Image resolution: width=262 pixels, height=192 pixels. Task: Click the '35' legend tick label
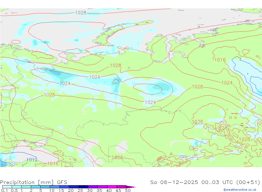[99, 190]
